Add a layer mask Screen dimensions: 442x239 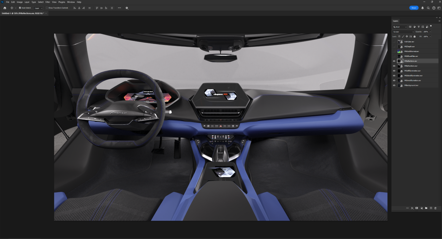(417, 208)
